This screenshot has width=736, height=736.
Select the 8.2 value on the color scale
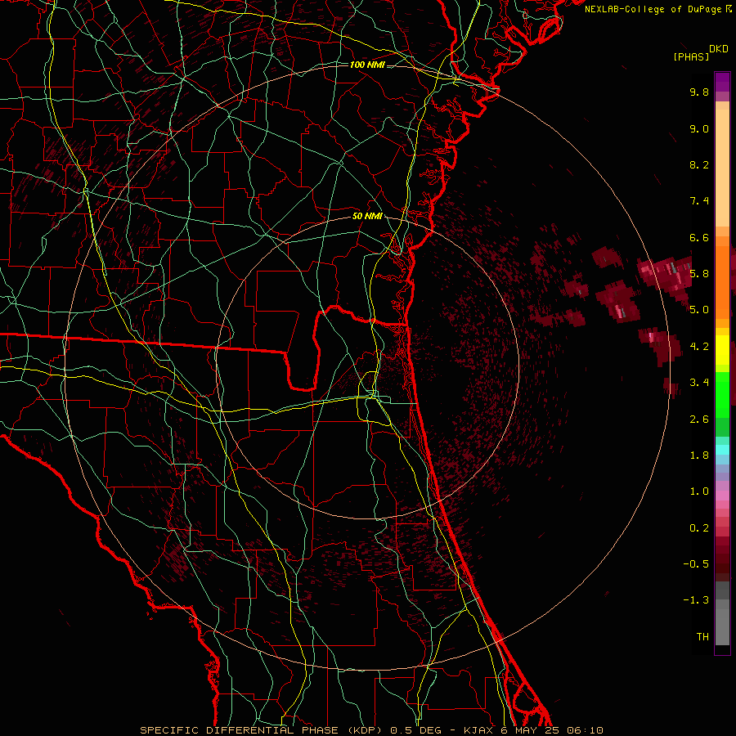[x=699, y=164]
